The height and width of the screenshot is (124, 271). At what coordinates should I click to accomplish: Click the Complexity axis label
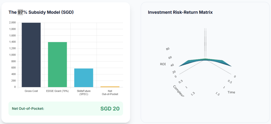(x=179, y=91)
